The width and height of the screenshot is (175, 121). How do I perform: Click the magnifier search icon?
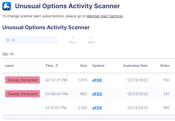(x=8, y=40)
